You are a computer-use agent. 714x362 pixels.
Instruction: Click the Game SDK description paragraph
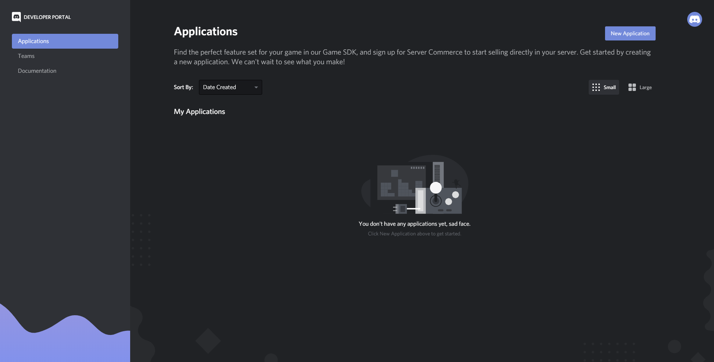(x=412, y=57)
